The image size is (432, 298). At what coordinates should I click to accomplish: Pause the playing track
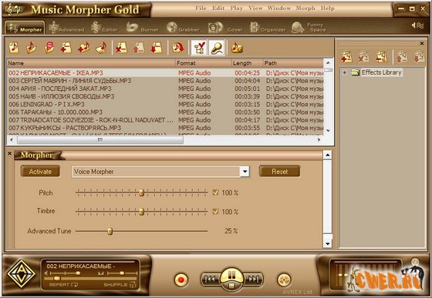pyautogui.click(x=231, y=274)
